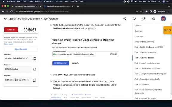Go forward in browser history

[7, 12]
